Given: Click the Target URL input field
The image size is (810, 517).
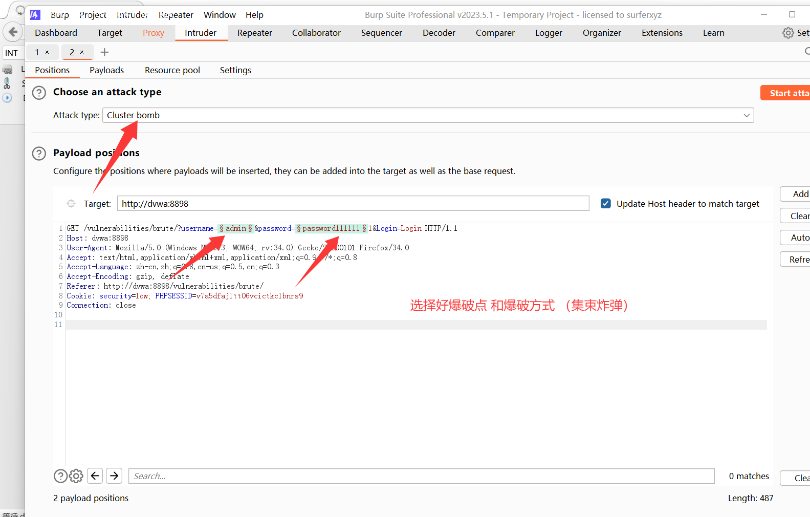Looking at the screenshot, I should pyautogui.click(x=353, y=204).
